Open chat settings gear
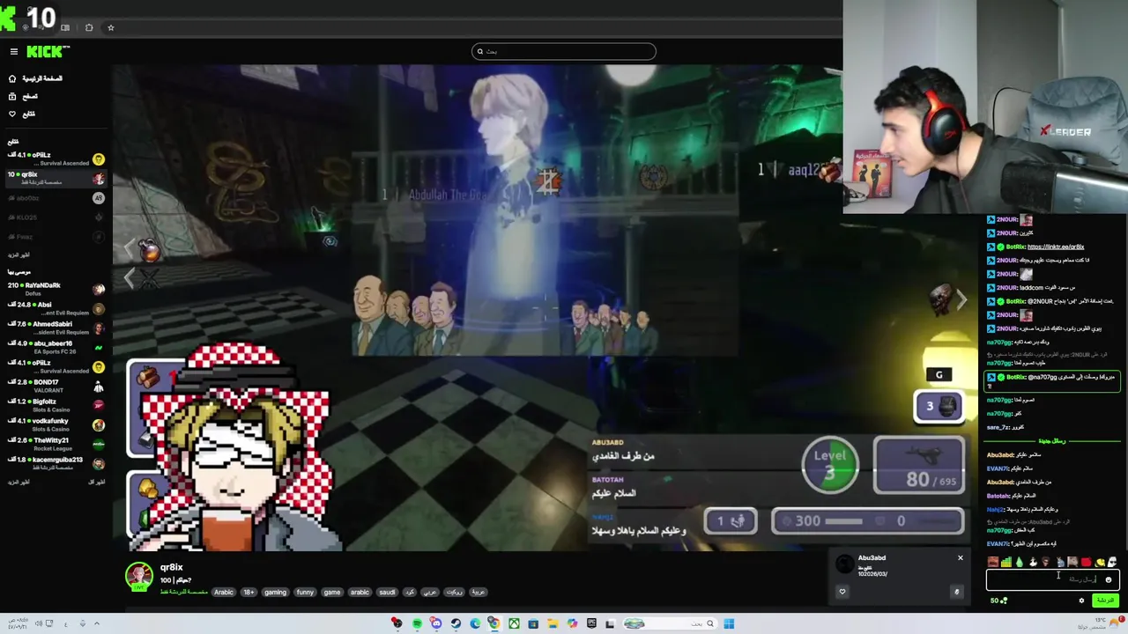This screenshot has width=1128, height=634. click(1081, 601)
